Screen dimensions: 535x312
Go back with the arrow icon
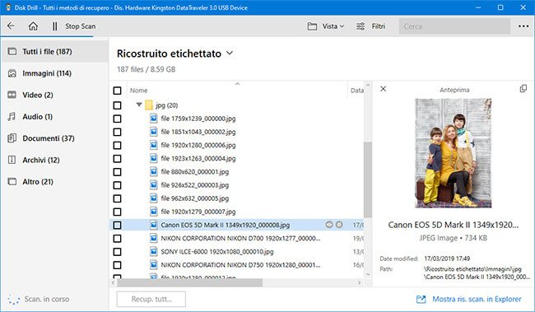coord(11,26)
